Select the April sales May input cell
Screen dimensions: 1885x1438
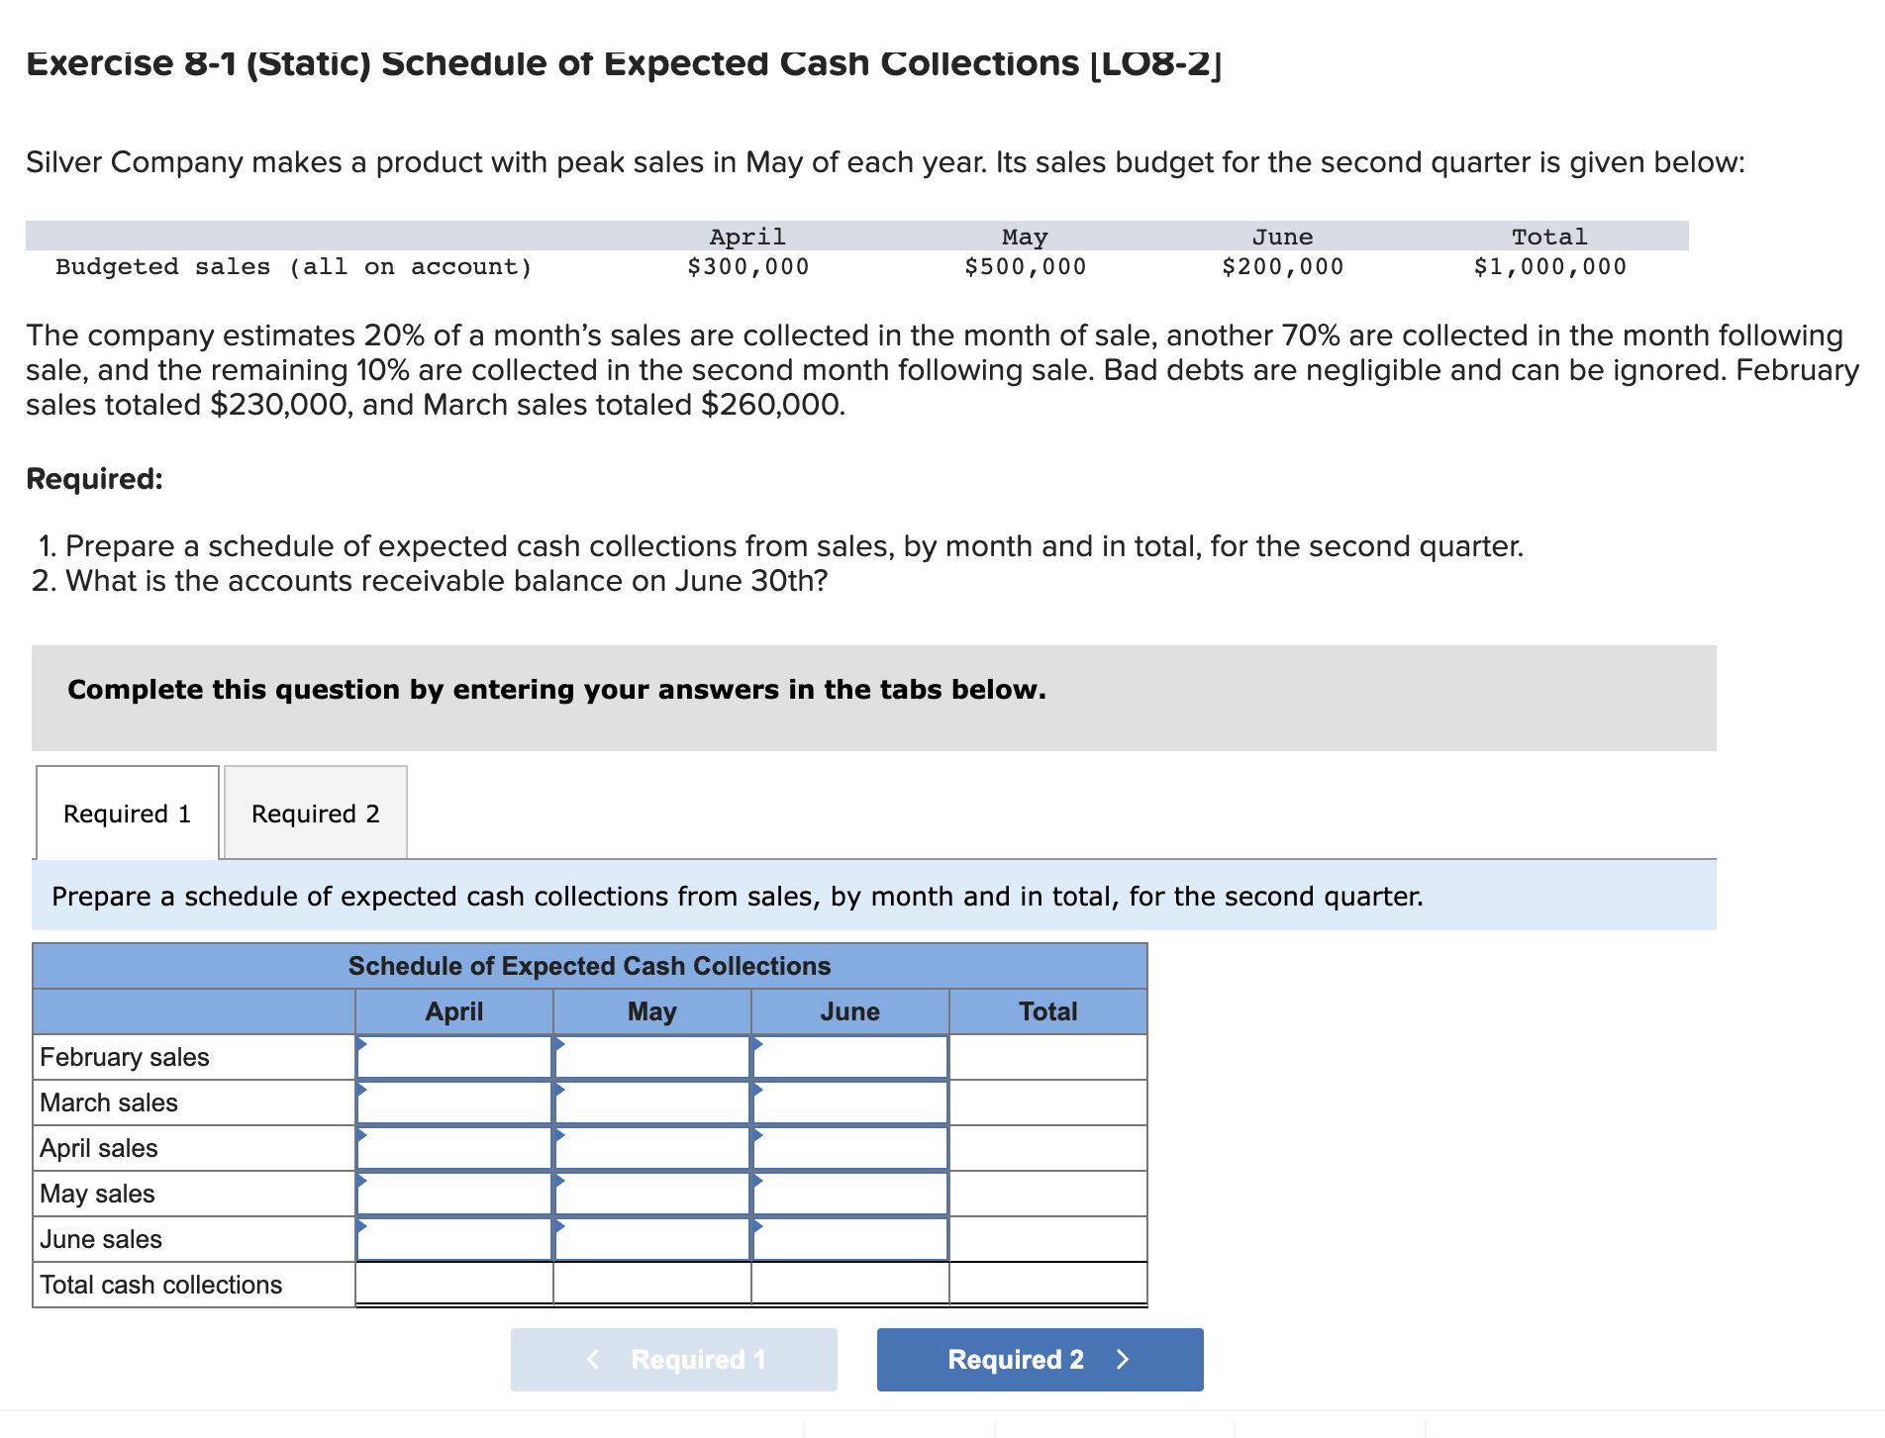pos(651,1147)
